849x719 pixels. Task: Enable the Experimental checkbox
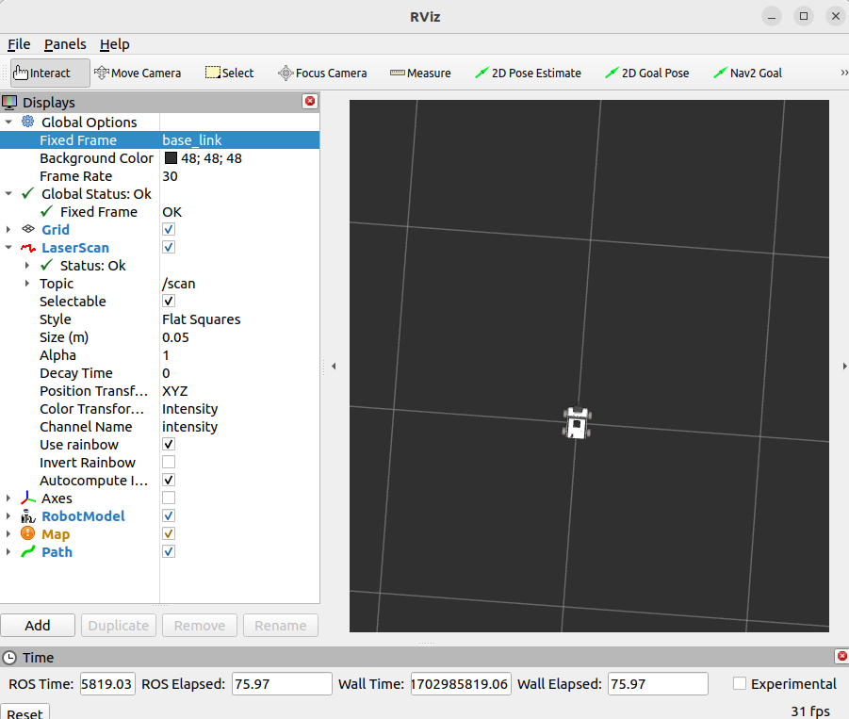739,683
